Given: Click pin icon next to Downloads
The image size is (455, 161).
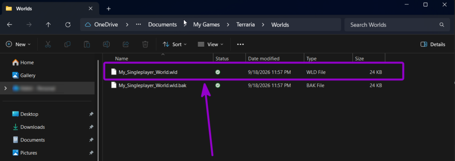Looking at the screenshot, I should [91, 127].
